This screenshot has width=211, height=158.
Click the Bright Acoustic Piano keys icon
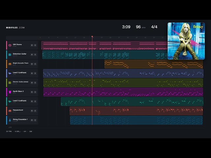click(10, 64)
